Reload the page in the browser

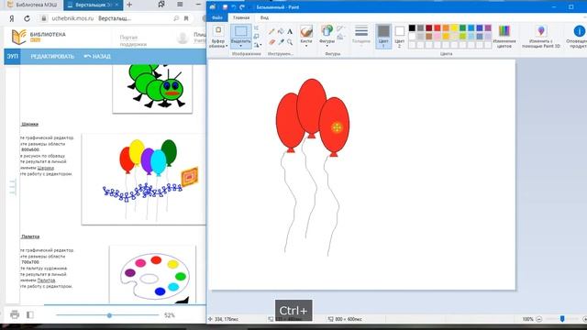[x=27, y=18]
